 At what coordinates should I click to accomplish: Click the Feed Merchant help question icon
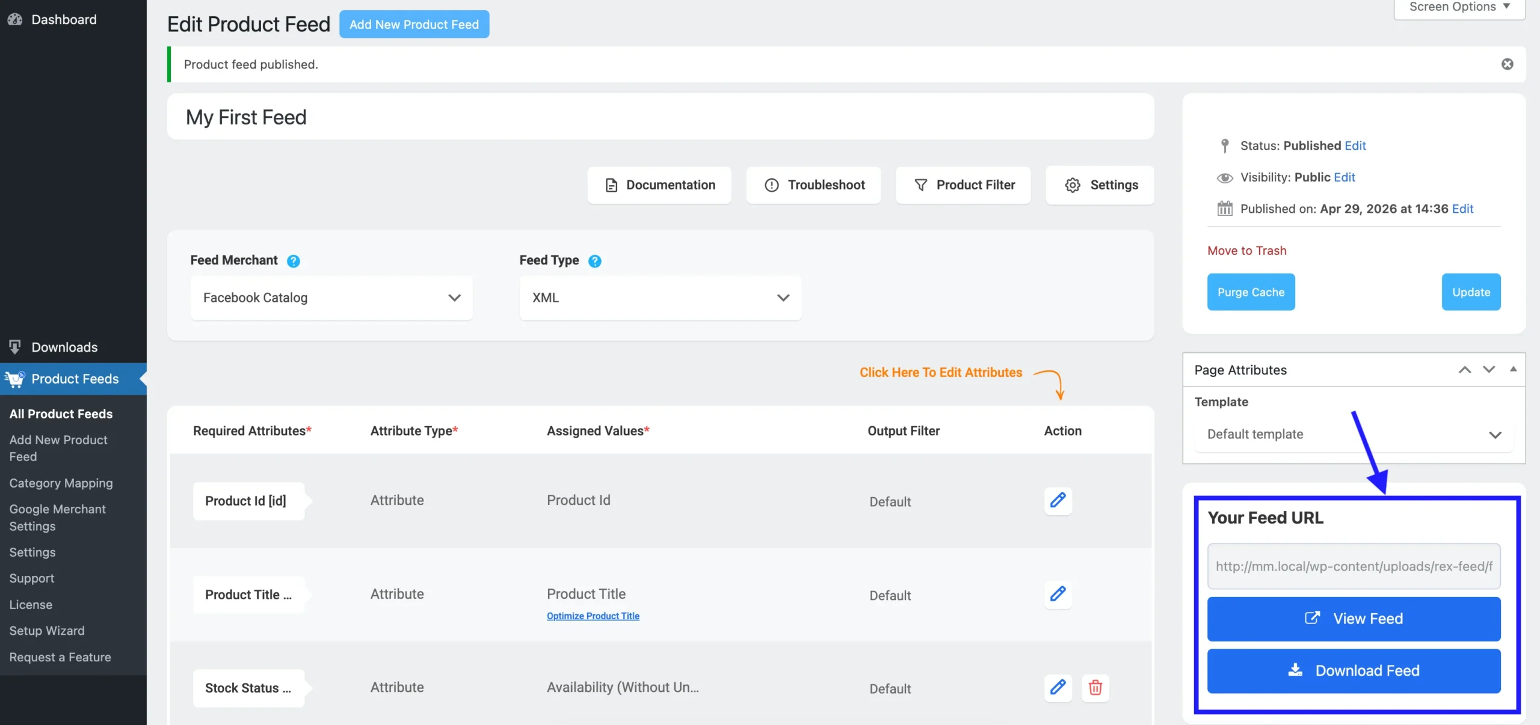point(293,261)
